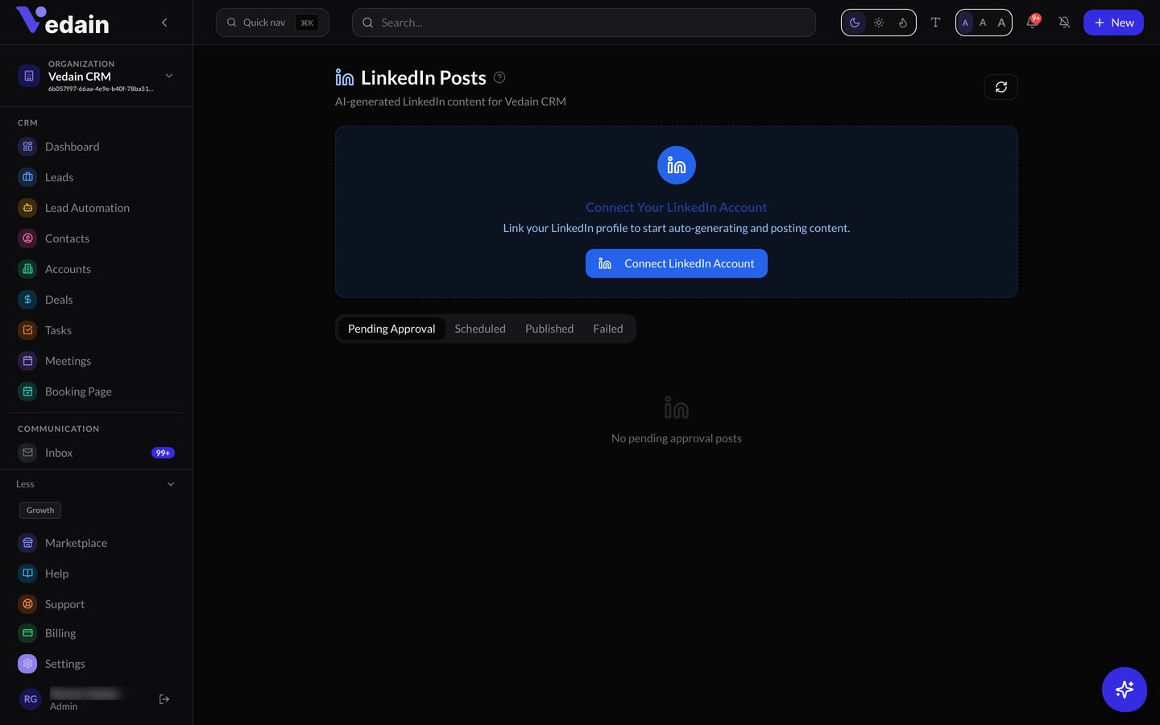1160x725 pixels.
Task: Click the 'Vedain CRM' organization name
Action: (x=80, y=77)
